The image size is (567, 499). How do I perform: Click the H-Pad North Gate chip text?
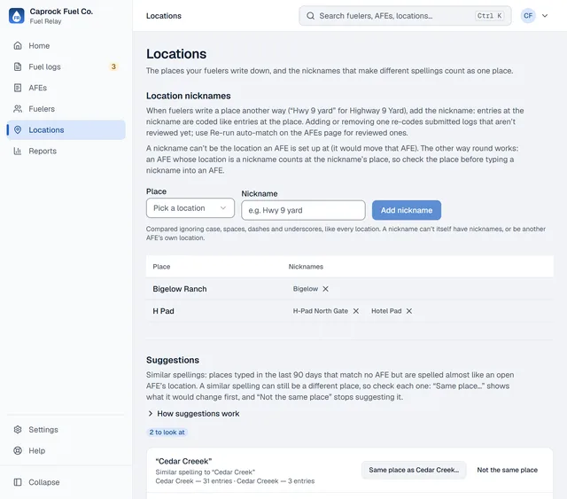pyautogui.click(x=321, y=311)
